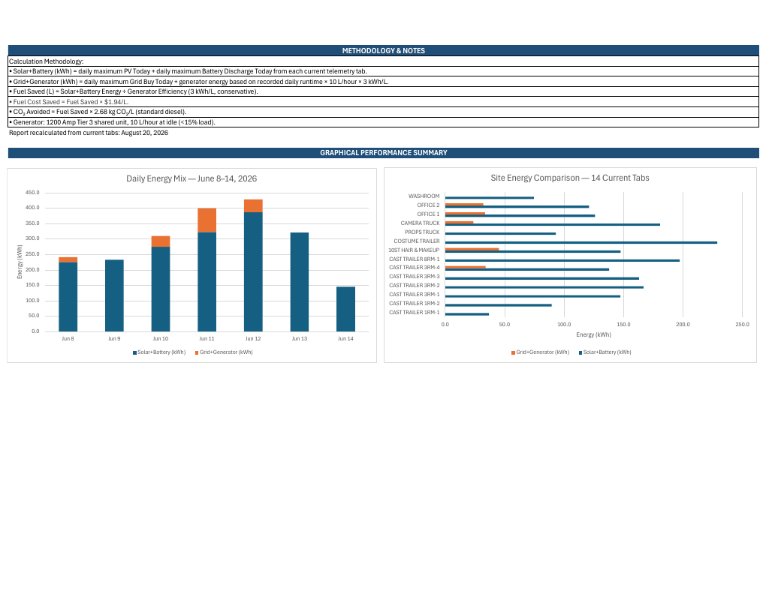This screenshot has height=594, width=772.
Task: Select the Generator 1200 Amp Tier 3 row
Action: pos(384,122)
